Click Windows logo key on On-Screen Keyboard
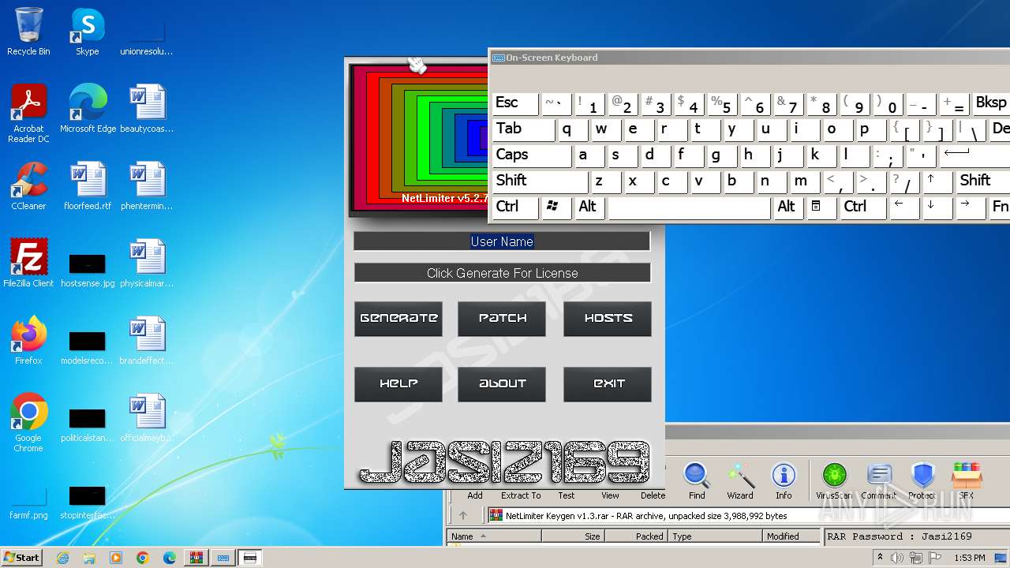Image resolution: width=1010 pixels, height=568 pixels. click(555, 207)
